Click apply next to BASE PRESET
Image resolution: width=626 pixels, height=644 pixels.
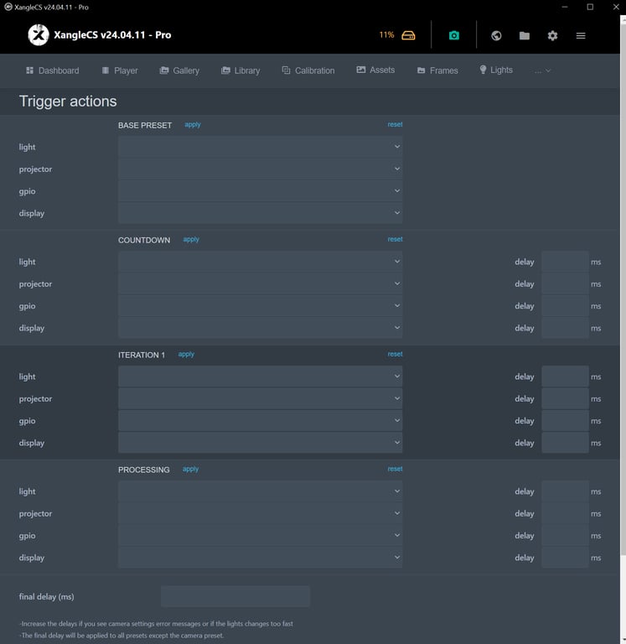click(193, 125)
